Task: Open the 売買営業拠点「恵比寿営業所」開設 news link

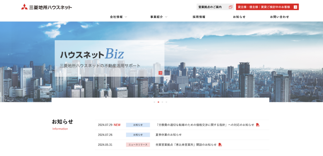Action: pyautogui.click(x=186, y=145)
